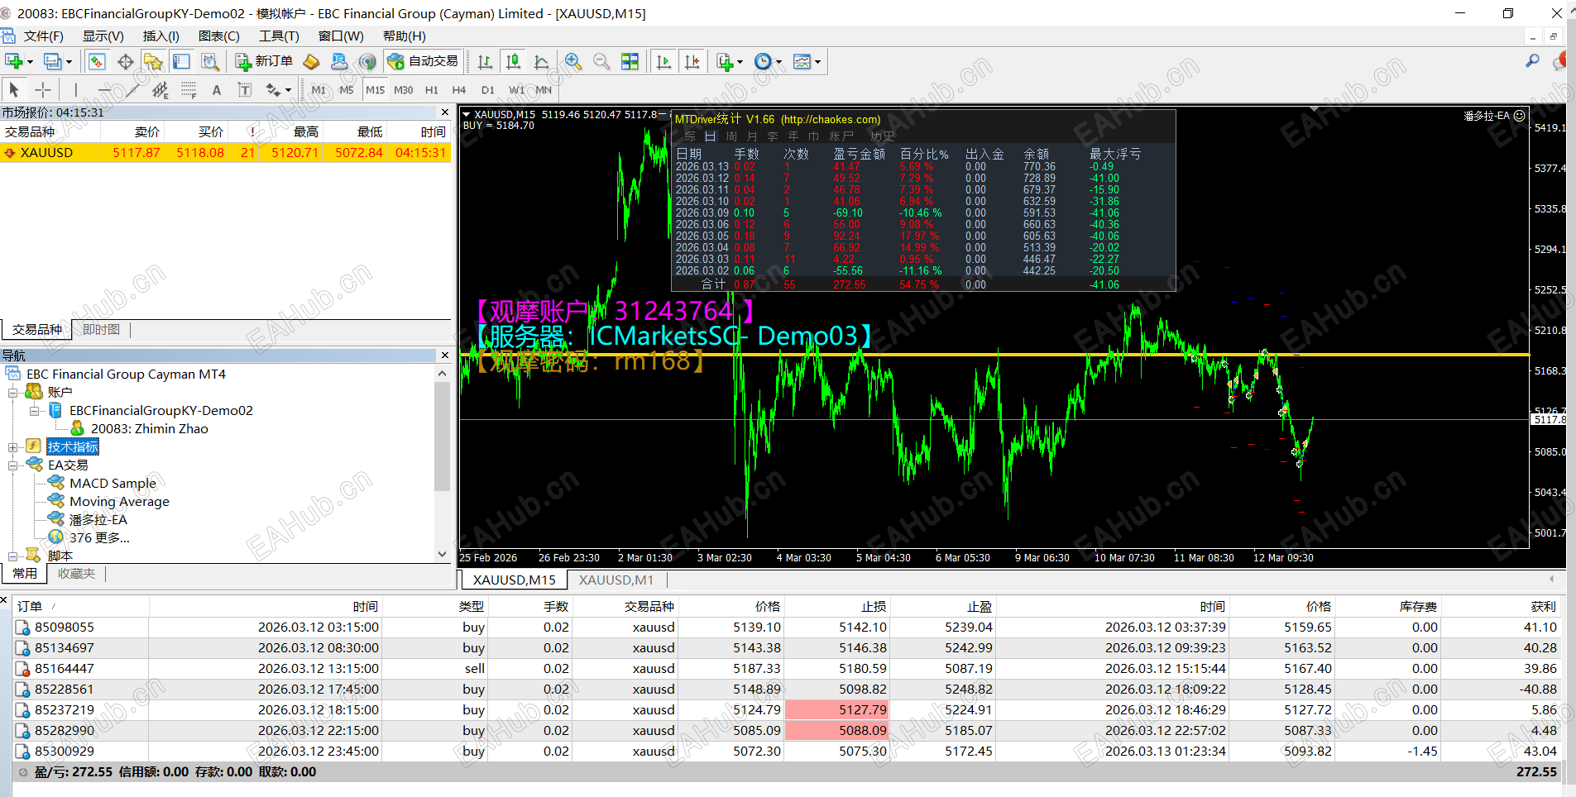1576x797 pixels.
Task: Select the crosshair tool
Action: click(x=43, y=89)
